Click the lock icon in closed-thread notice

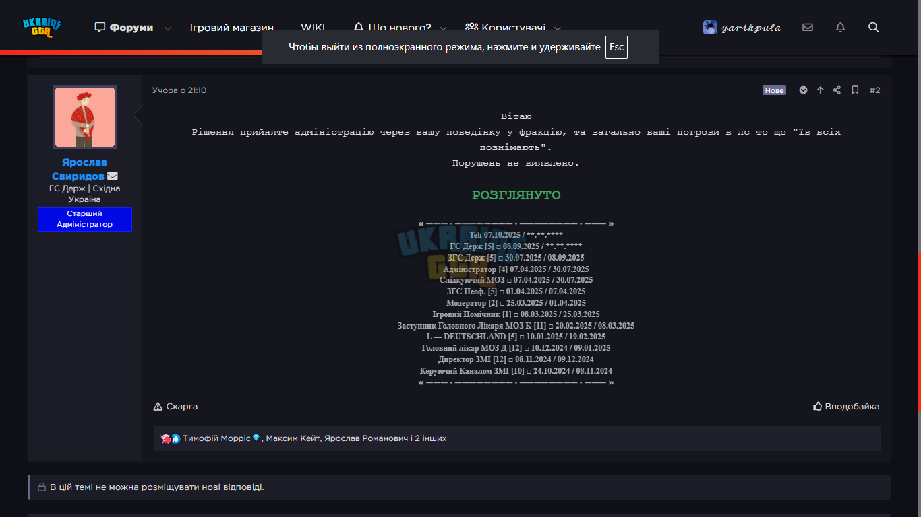coord(42,487)
